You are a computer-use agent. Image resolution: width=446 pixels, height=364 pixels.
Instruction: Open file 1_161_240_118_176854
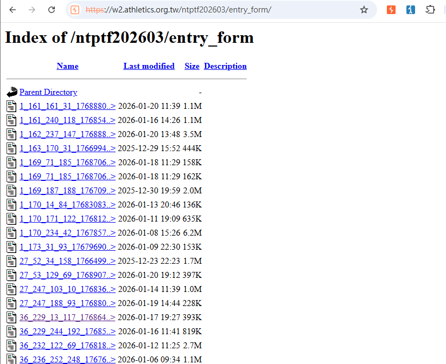[67, 120]
